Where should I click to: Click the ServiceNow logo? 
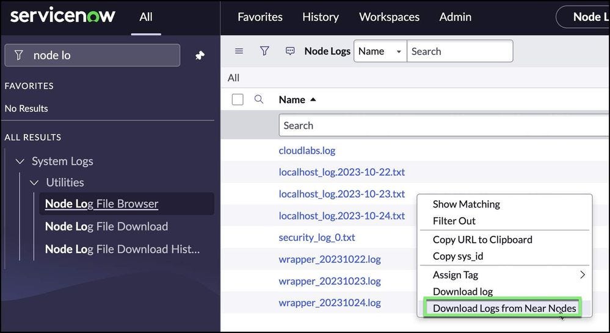(x=63, y=15)
